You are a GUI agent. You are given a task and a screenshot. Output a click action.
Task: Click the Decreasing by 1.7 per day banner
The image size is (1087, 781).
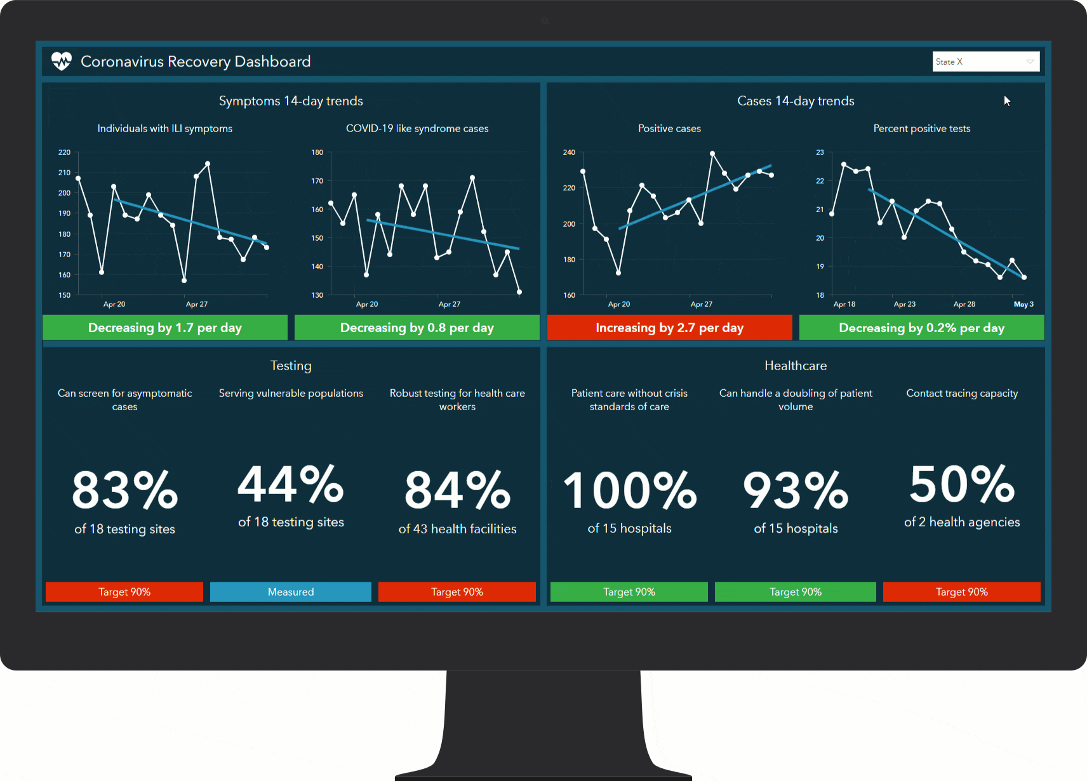(x=164, y=328)
